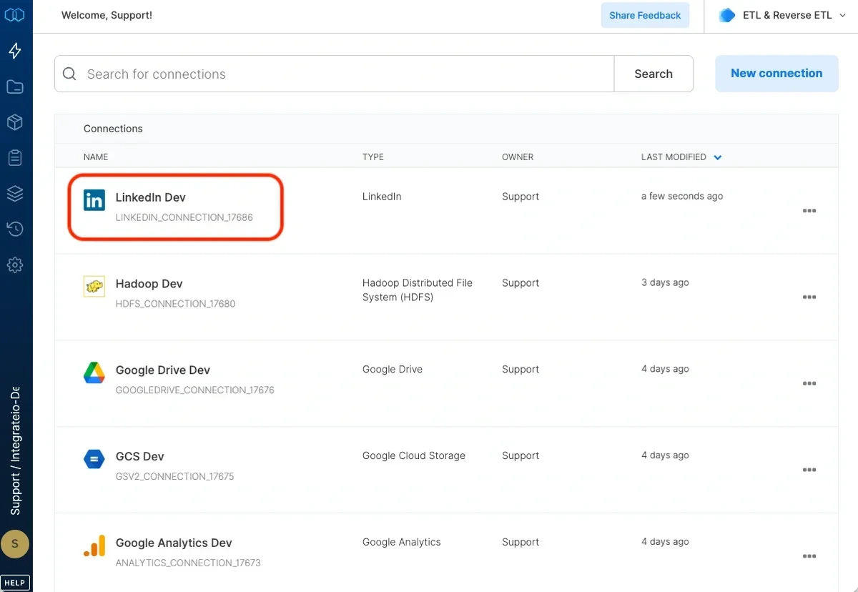The width and height of the screenshot is (858, 592).
Task: Click the Support / Integrateio-De account label
Action: click(x=15, y=451)
